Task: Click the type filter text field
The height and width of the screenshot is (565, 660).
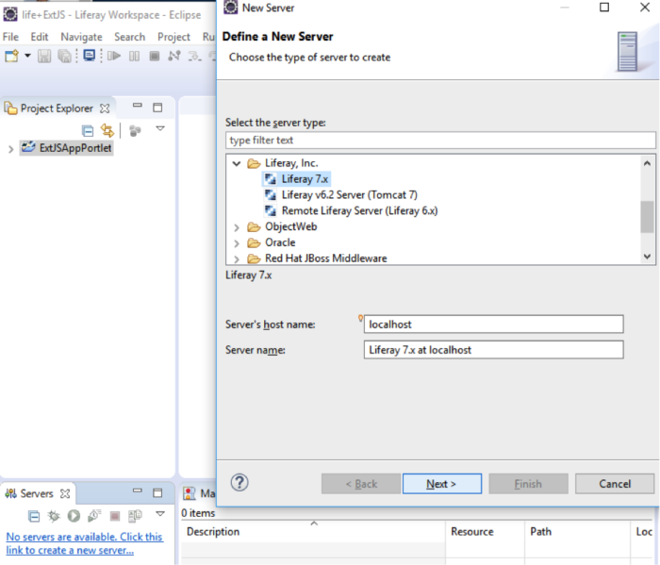Action: pos(440,141)
